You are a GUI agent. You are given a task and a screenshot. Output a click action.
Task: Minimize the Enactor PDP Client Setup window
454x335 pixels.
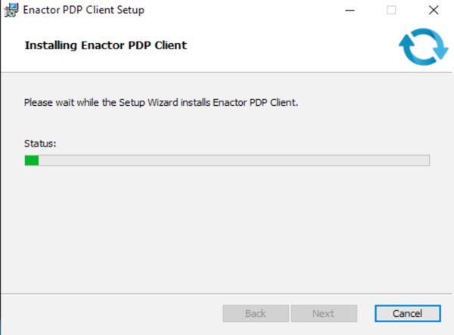click(x=350, y=11)
